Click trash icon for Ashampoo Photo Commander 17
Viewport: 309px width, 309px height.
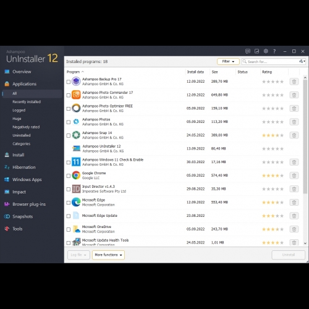point(294,95)
